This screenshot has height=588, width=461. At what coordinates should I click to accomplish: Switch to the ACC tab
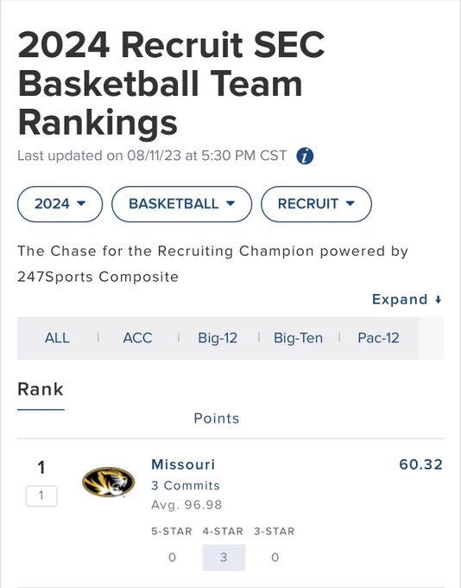tap(137, 338)
